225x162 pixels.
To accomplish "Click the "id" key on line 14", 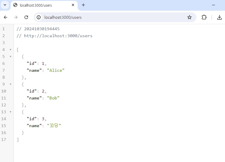I will click(31, 119).
